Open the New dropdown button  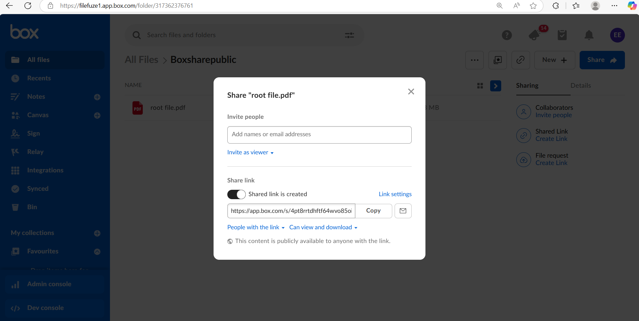[555, 60]
